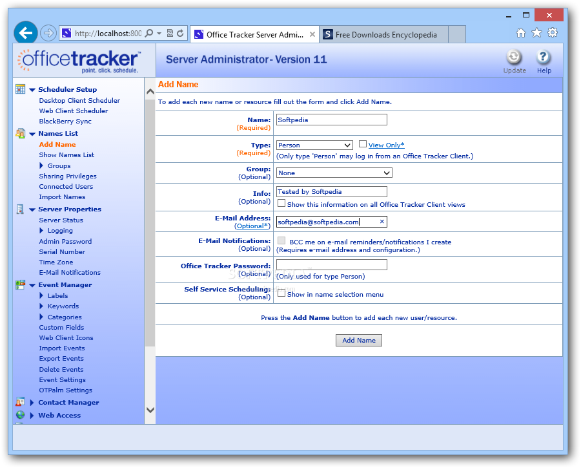Click the Add Name button
This screenshot has height=468, width=581.
pyautogui.click(x=359, y=340)
